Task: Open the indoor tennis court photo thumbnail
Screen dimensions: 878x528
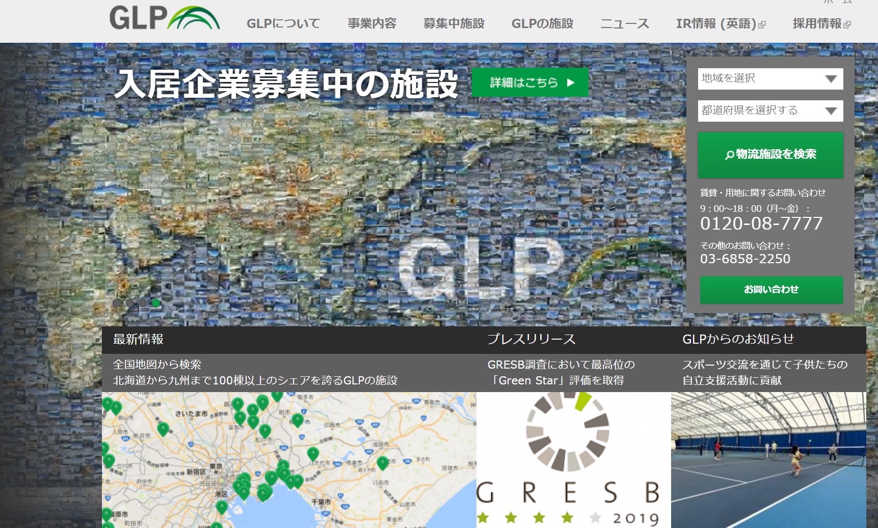Action: coord(768,460)
